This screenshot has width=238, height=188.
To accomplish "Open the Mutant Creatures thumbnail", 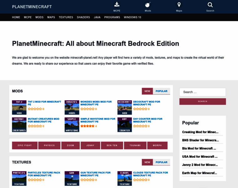I will [19, 125].
